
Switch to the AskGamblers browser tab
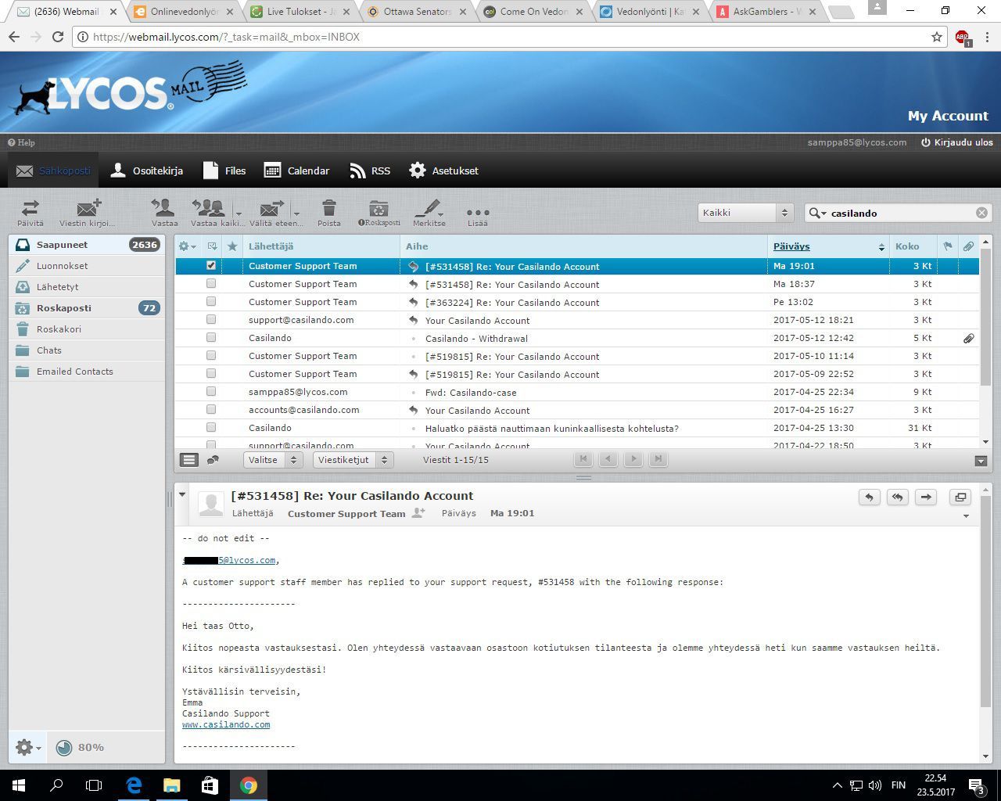tap(766, 12)
